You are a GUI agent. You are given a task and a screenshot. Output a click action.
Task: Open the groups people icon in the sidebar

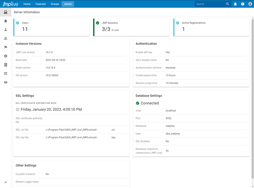(x=6, y=38)
